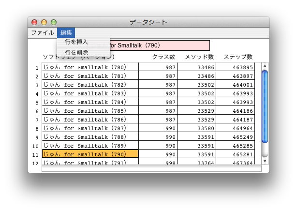Screen dimensions: 297x211
Task: Click the scrollbar up arrow
Action: 265,66
